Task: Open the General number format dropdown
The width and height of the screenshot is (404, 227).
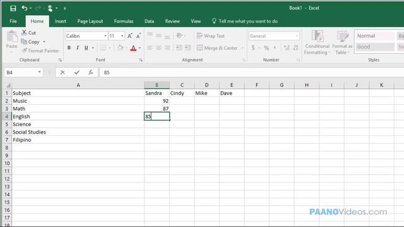Action: coord(297,36)
